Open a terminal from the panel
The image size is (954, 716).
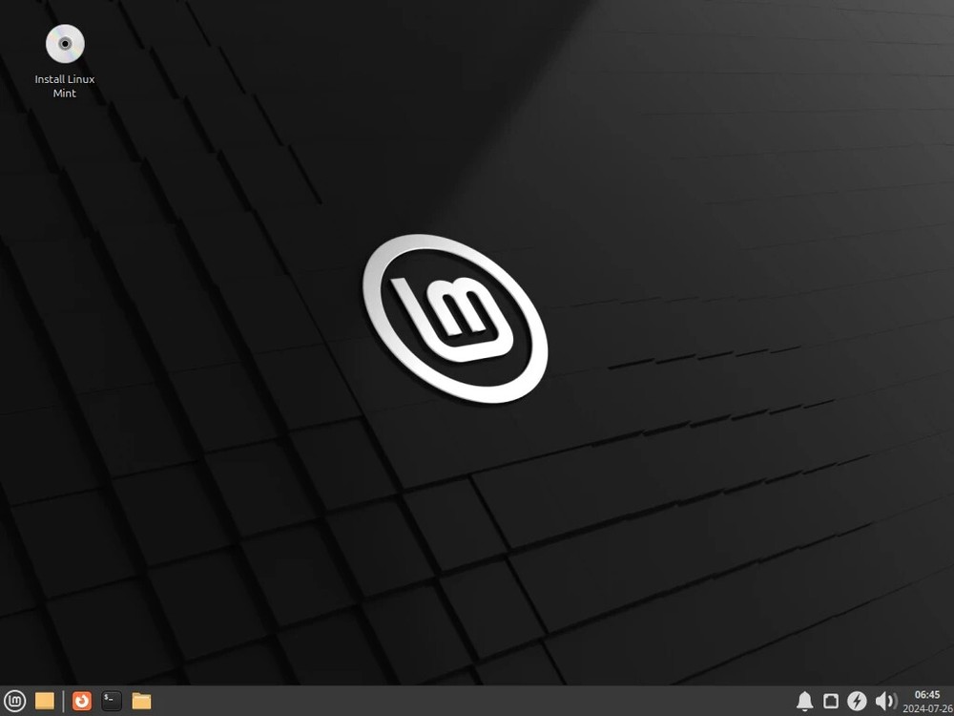(x=111, y=700)
